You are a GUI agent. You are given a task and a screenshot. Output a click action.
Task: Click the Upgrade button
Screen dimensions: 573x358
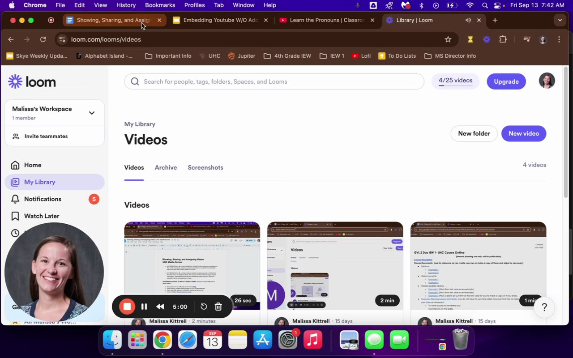pyautogui.click(x=506, y=81)
